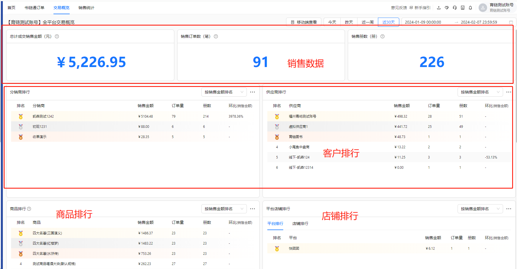Select the distributor row 凯森测试1242

pyautogui.click(x=133, y=116)
